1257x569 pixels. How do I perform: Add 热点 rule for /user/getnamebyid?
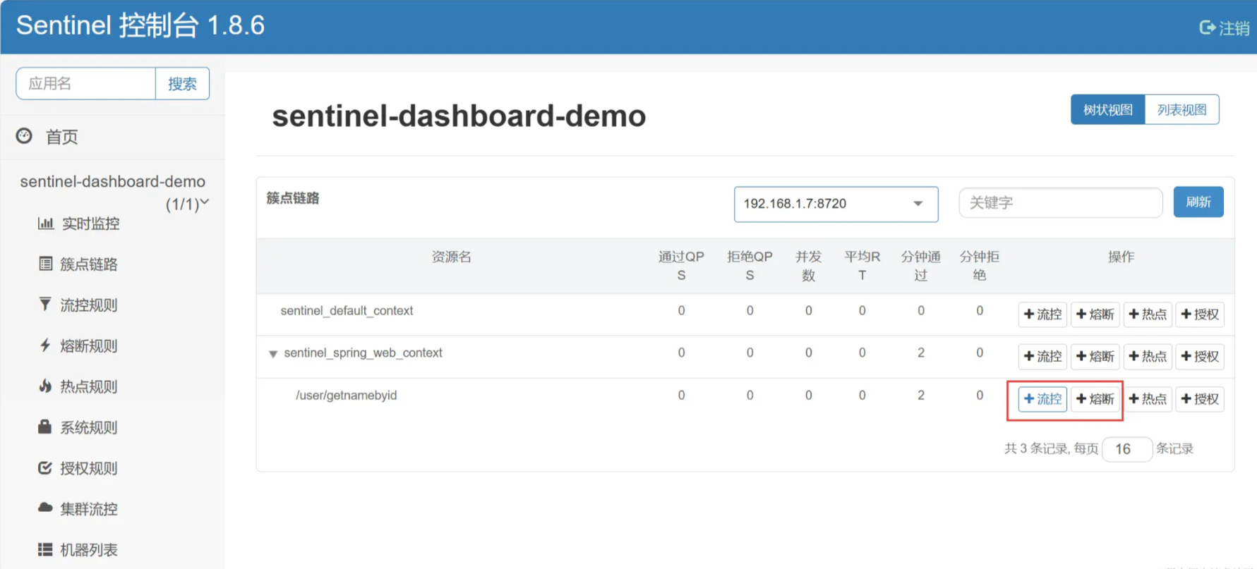click(x=1148, y=399)
